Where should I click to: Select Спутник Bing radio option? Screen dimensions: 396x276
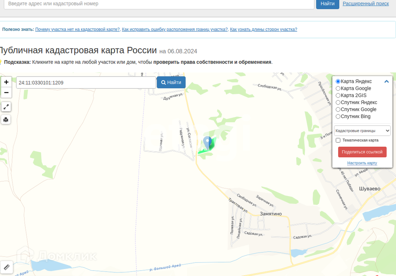pos(338,117)
